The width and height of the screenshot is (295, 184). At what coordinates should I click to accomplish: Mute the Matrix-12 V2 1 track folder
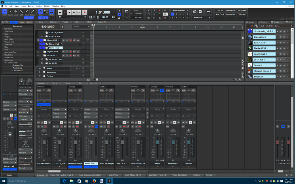63,40
